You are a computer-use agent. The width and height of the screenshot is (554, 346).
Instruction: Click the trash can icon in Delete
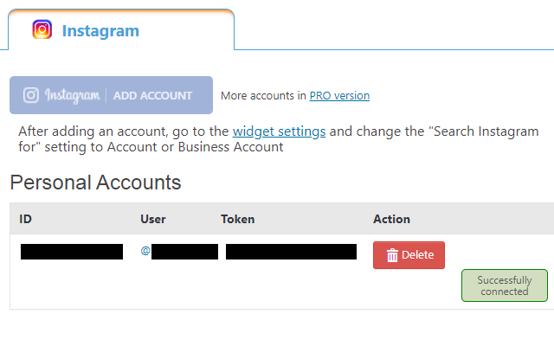392,255
